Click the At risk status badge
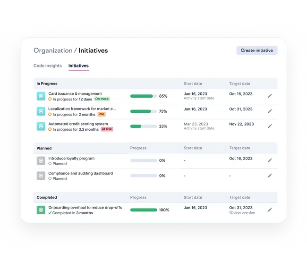The image size is (307, 260). (x=107, y=129)
